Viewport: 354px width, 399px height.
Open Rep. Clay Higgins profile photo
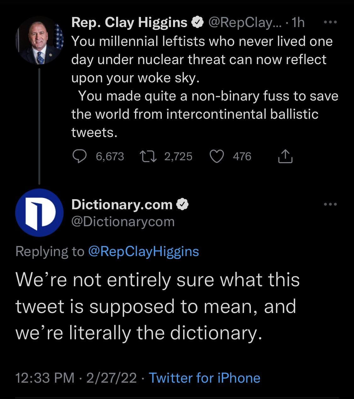(x=39, y=40)
